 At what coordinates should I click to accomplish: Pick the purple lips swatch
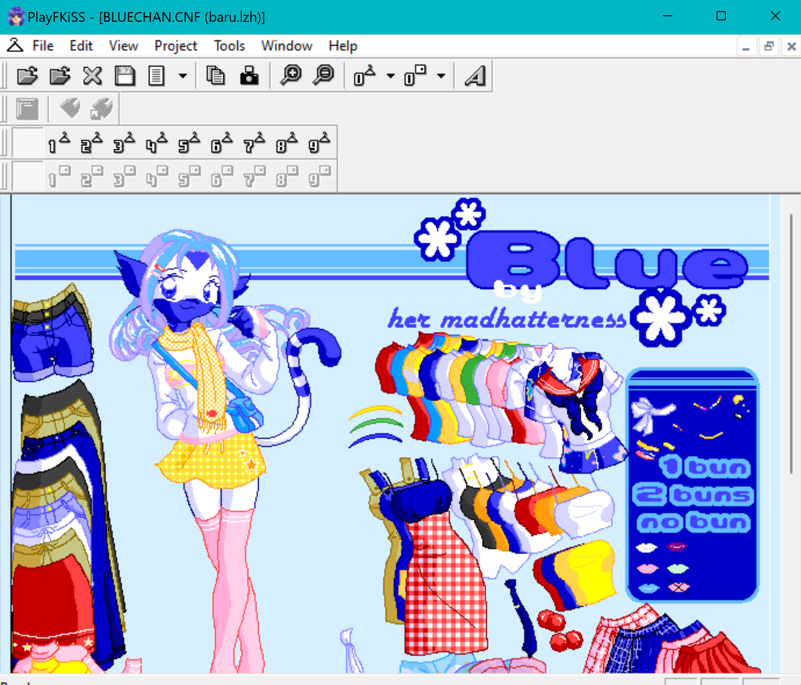point(677,547)
